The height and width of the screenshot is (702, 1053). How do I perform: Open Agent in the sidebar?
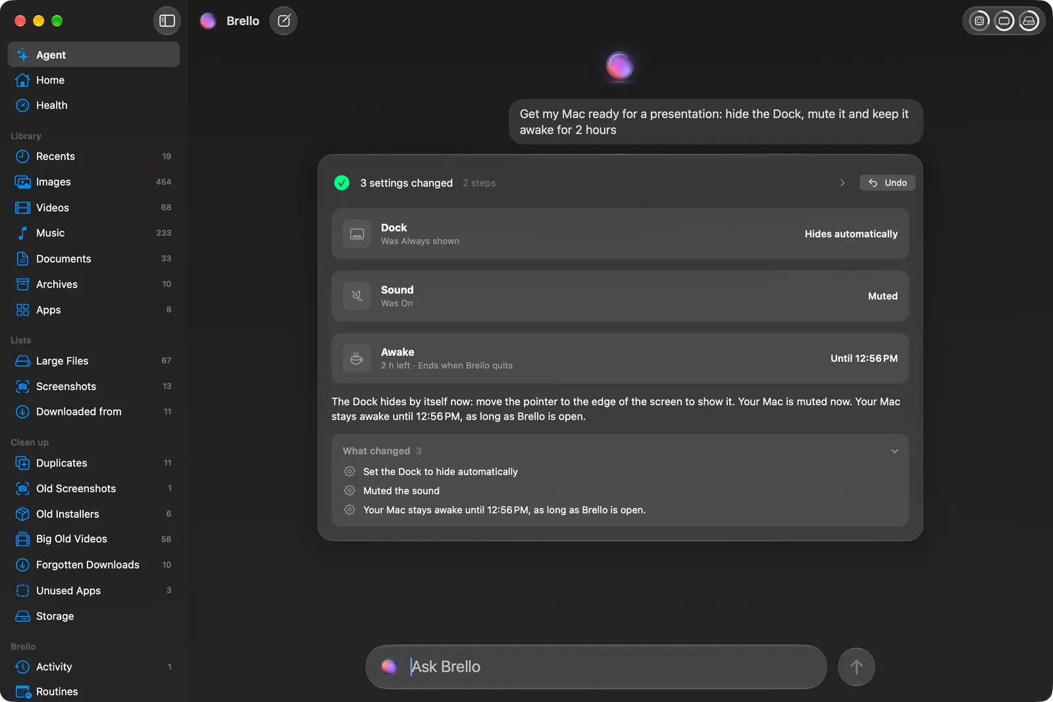(93, 55)
